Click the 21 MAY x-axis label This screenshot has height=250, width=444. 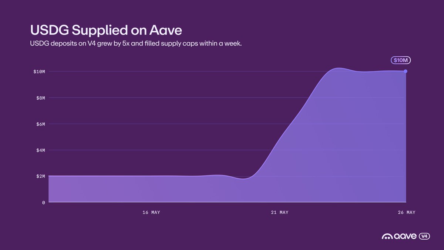tap(279, 213)
